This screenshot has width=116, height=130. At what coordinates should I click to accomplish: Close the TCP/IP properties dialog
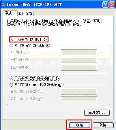(112, 5)
